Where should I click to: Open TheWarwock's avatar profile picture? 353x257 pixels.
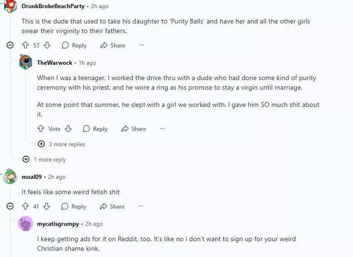[x=25, y=62]
